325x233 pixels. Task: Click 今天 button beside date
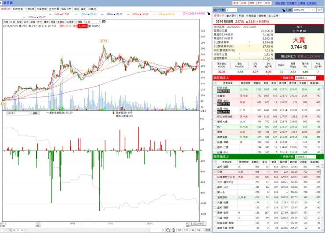click(321, 10)
